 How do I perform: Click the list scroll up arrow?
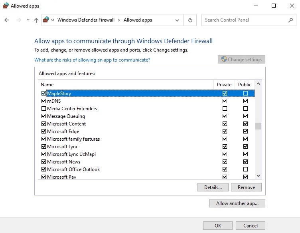(258, 84)
